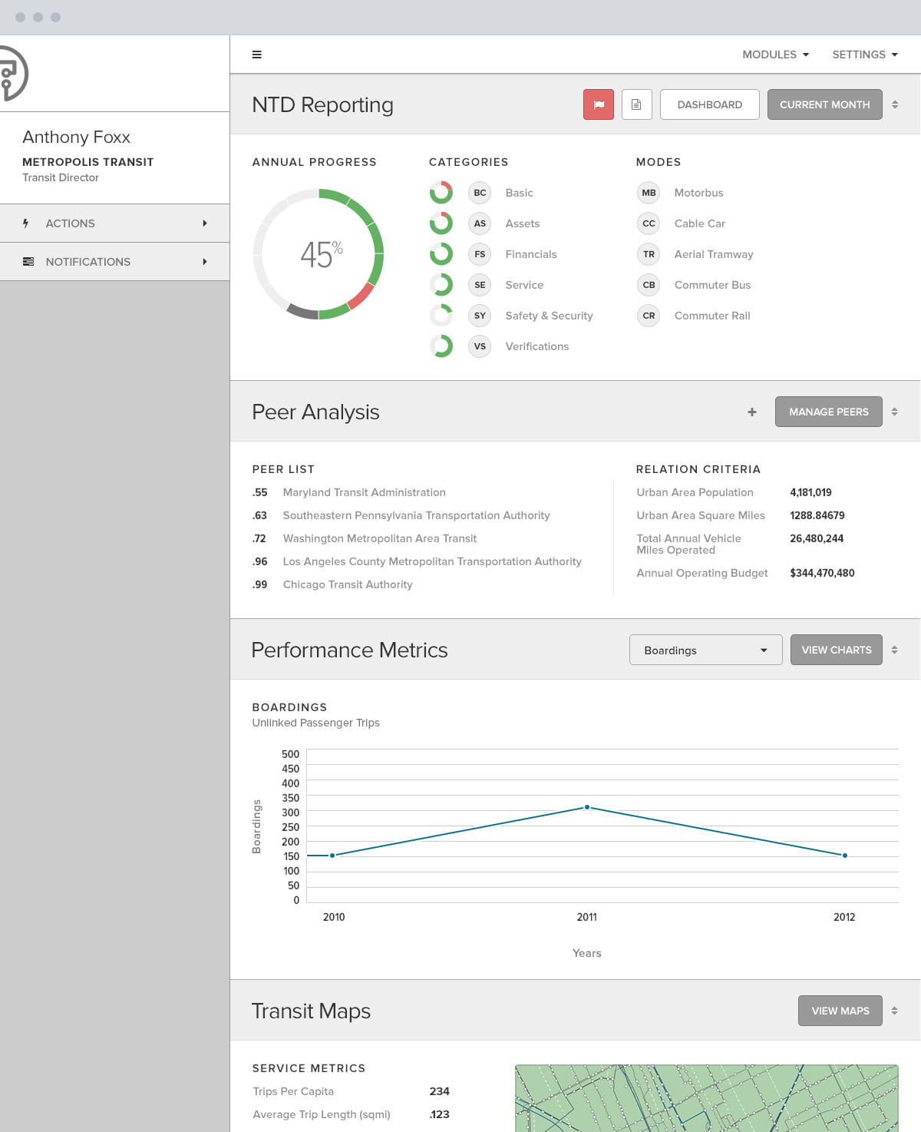Click the Notifications list icon

(x=28, y=262)
